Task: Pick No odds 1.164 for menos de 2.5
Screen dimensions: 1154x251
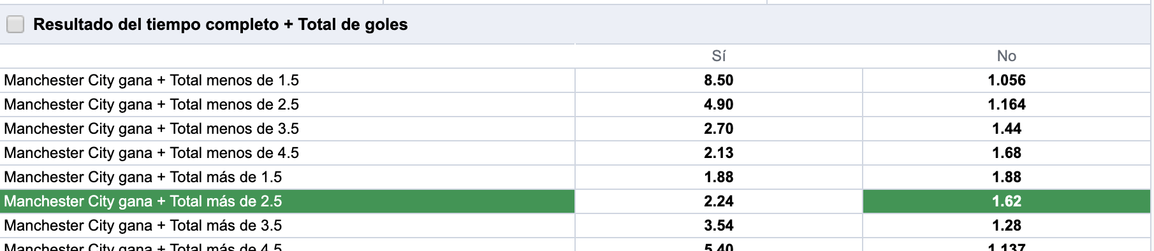Action: [x=1007, y=104]
